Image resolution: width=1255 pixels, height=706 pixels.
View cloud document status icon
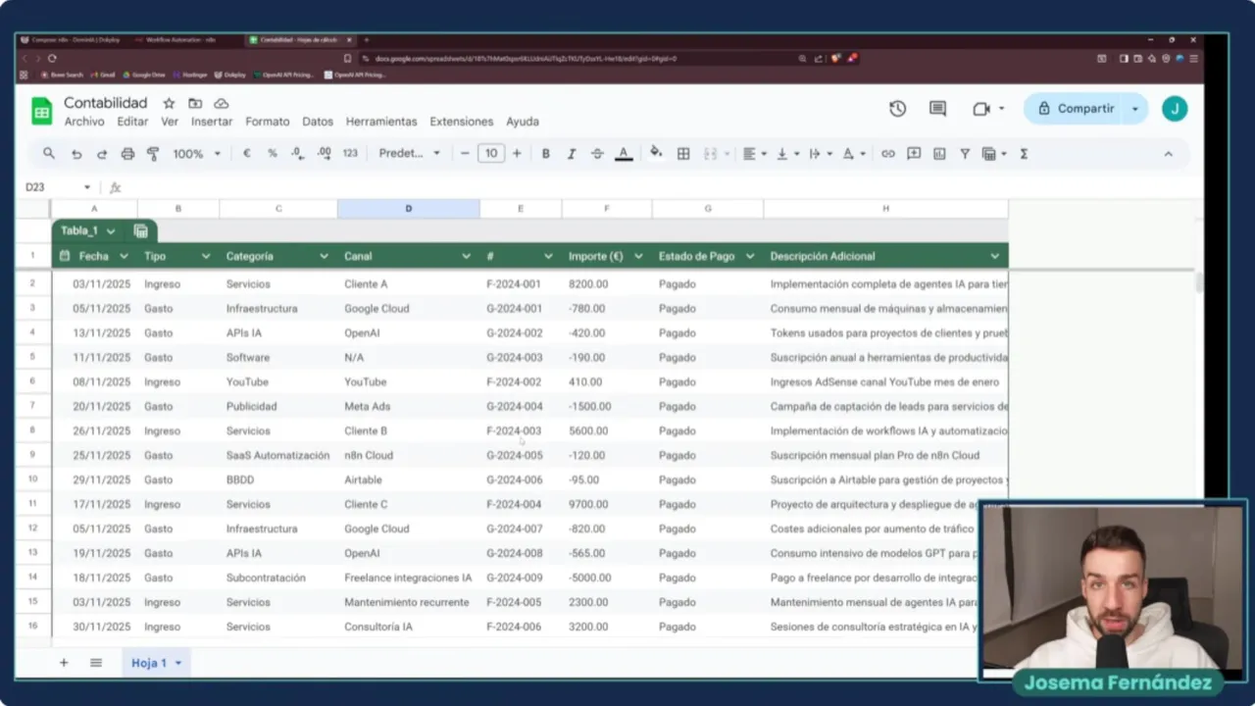[222, 104]
